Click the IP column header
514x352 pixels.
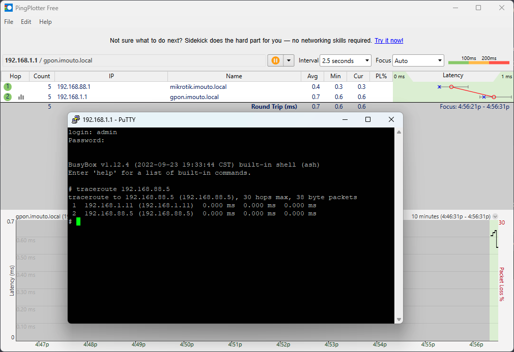pyautogui.click(x=111, y=76)
